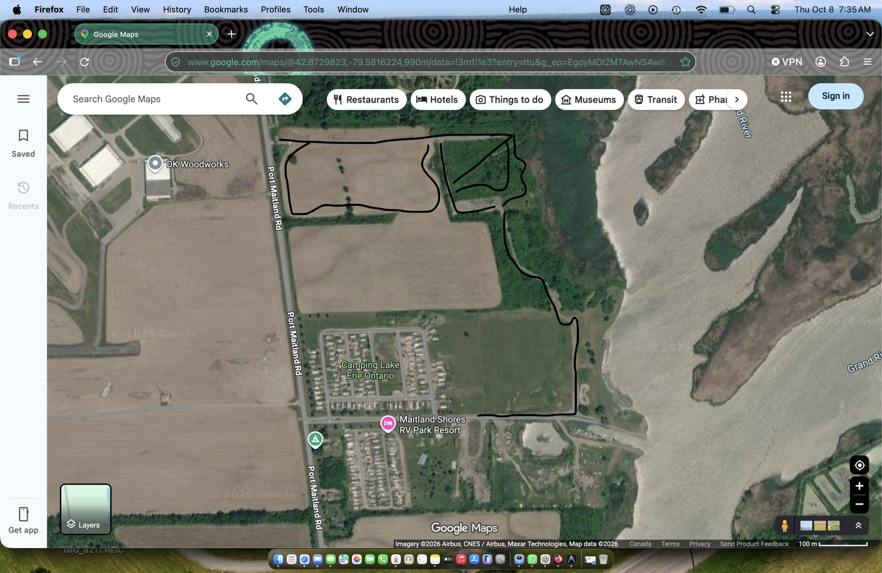882x573 pixels.
Task: Open Firefox application menu (hamburger)
Action: pyautogui.click(x=867, y=62)
